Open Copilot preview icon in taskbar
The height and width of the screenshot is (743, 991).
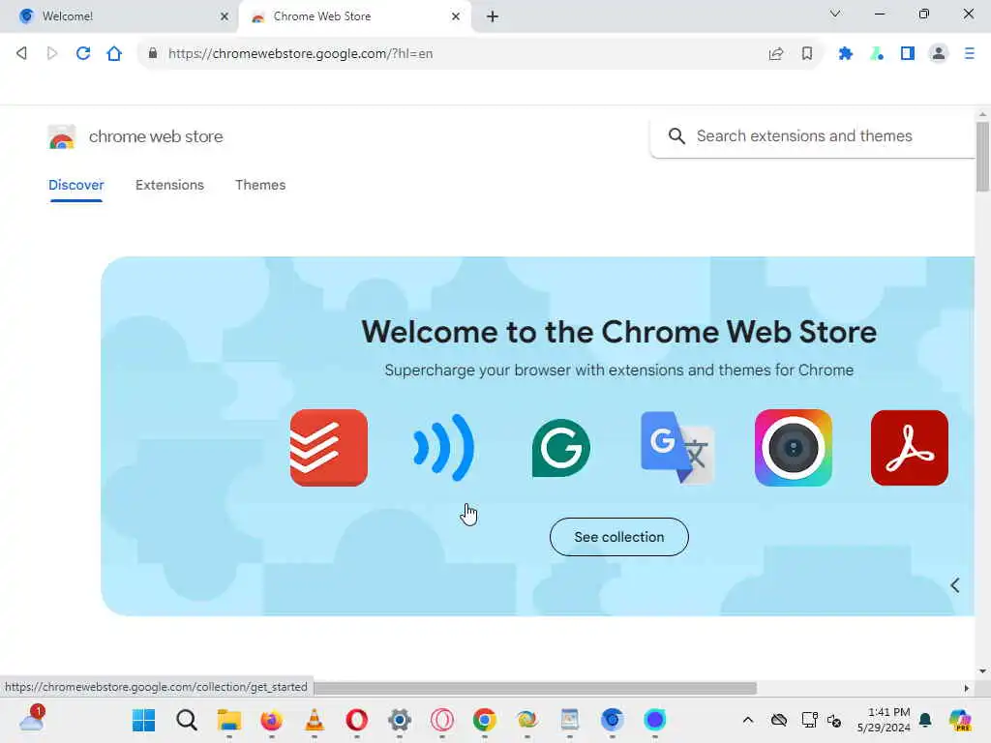coord(961,720)
